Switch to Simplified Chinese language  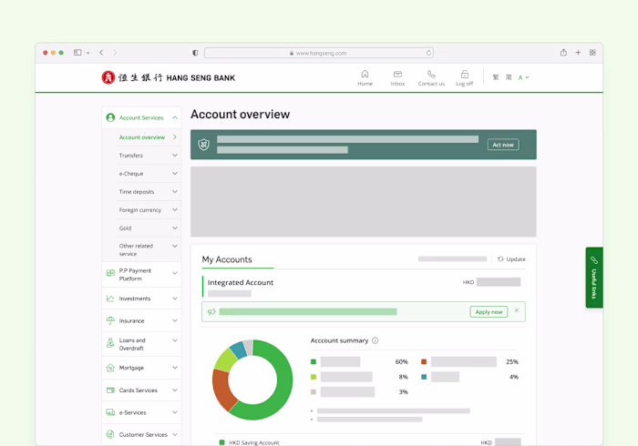pyautogui.click(x=509, y=77)
